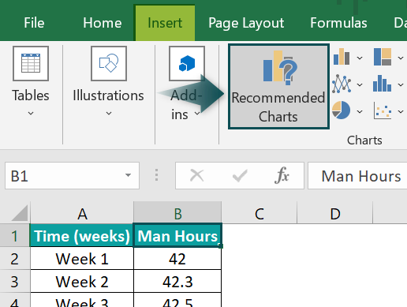Insert a hierarchy treemap chart
This screenshot has height=307, width=407.
383,57
